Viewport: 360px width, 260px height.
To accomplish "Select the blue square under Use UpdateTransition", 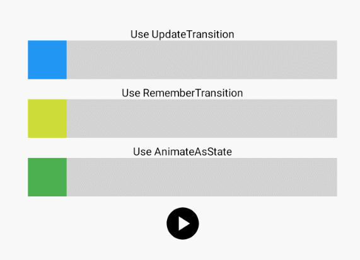I will click(47, 60).
